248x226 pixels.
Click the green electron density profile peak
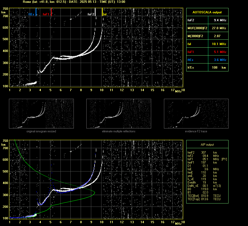[94, 192]
